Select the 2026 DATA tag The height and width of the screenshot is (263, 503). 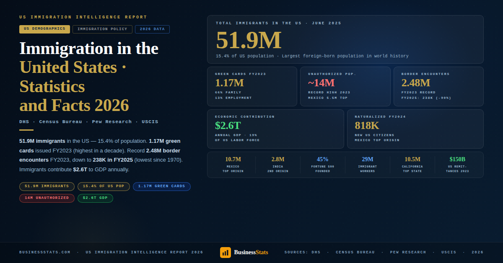click(x=152, y=29)
